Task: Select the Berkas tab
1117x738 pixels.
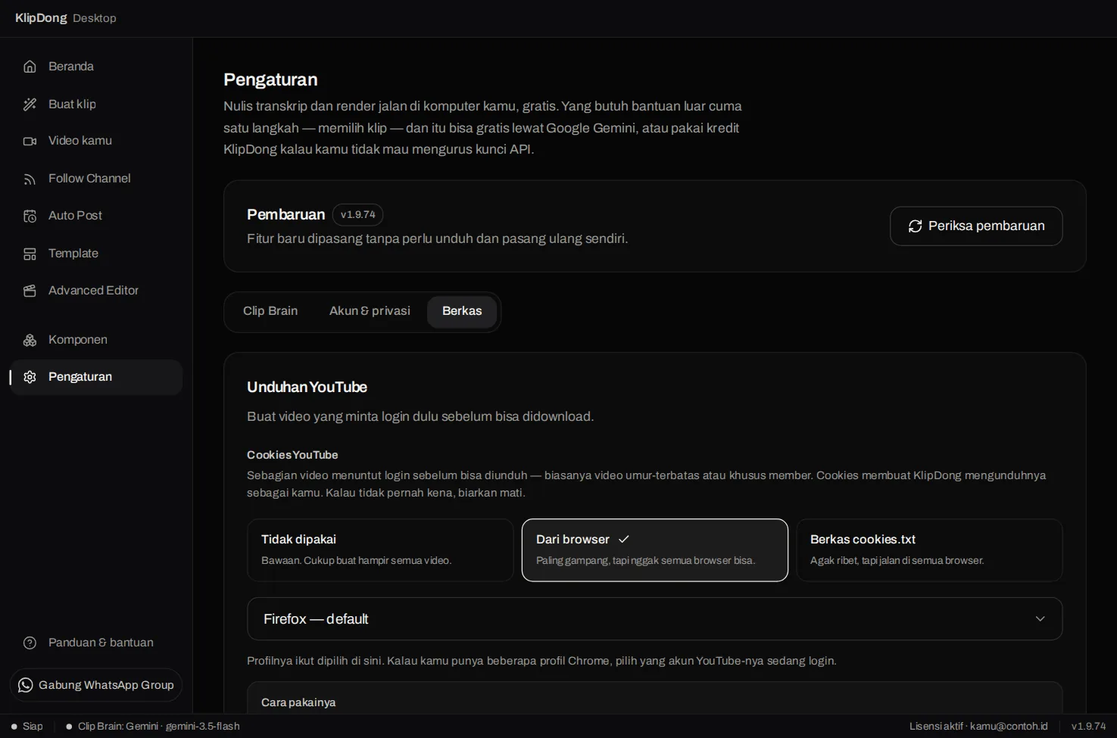Action: click(462, 311)
